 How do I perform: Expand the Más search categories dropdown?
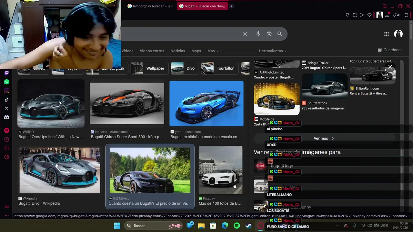(x=213, y=51)
